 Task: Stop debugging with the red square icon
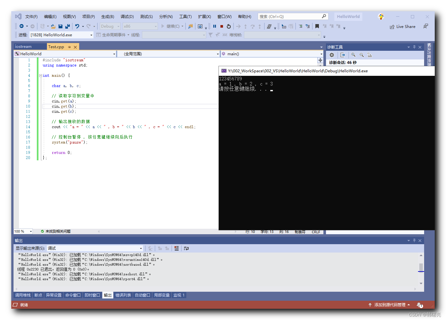pos(222,26)
